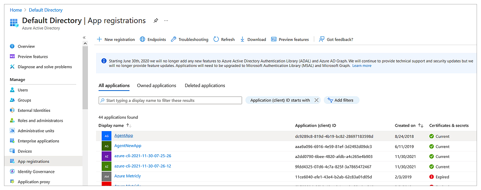Focus the display name filter search box
Viewport: 481px width, 190px height.
click(170, 100)
